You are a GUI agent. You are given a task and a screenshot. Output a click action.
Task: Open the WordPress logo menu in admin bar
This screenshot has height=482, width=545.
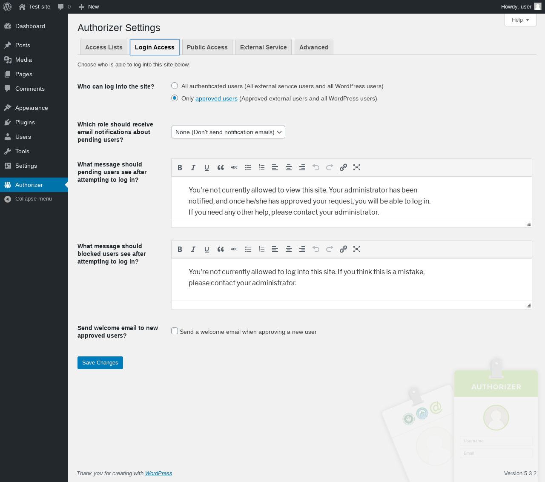7,7
